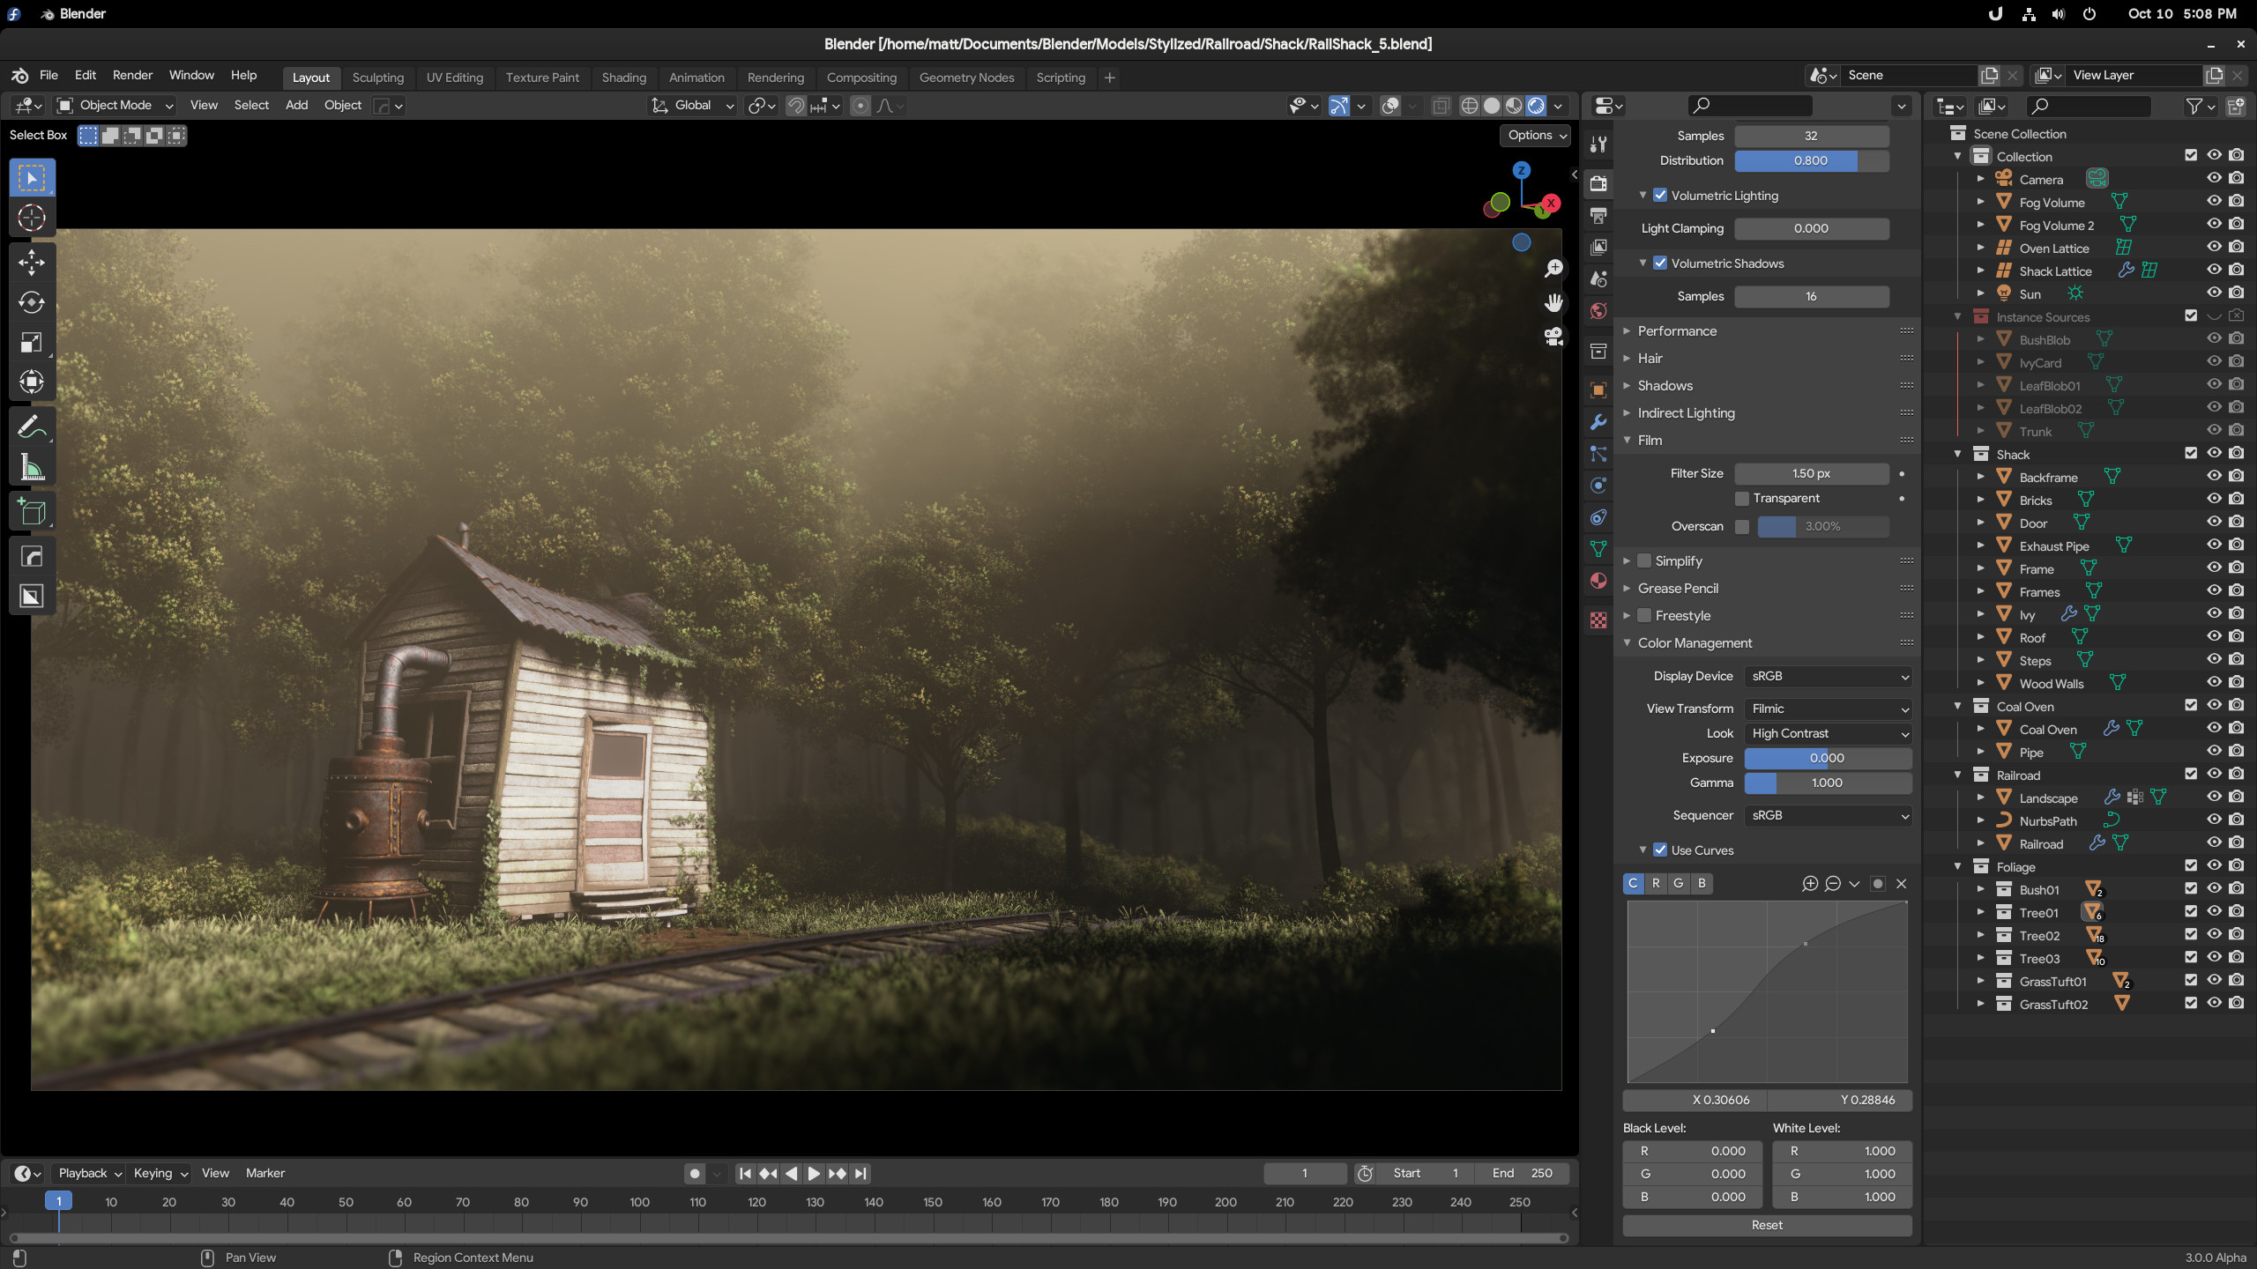This screenshot has width=2257, height=1269.
Task: Select the Transform tool
Action: coord(32,382)
